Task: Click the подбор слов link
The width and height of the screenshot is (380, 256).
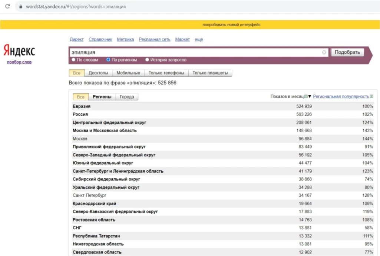Action: point(19,62)
